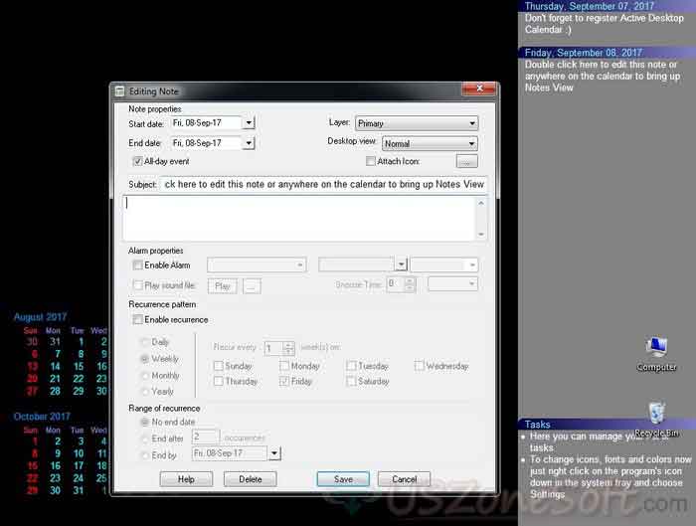Screen dimensions: 696x526
Task: Click note text area scroll down arrow
Action: pos(481,235)
